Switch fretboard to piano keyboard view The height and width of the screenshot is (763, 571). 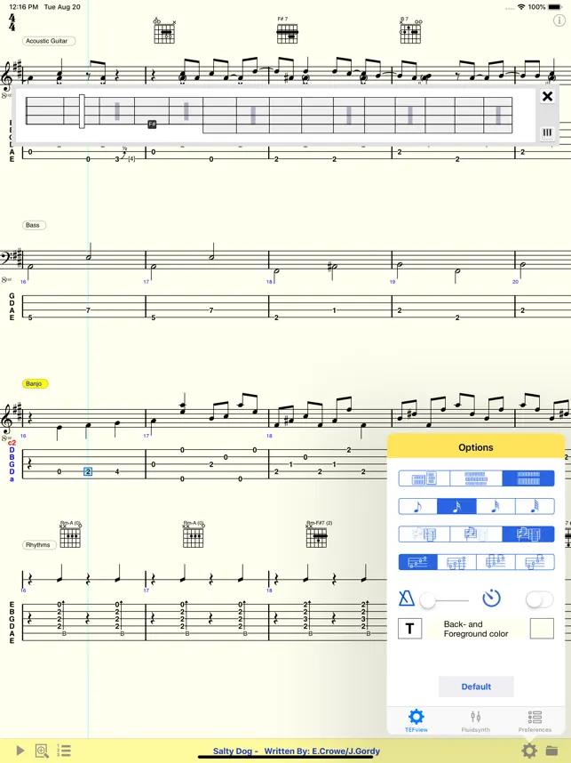[x=547, y=133]
